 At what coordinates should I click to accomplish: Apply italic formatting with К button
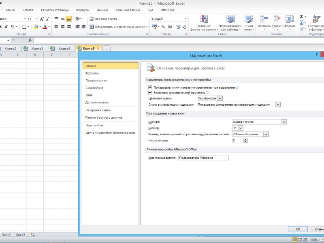[x=6, y=27]
